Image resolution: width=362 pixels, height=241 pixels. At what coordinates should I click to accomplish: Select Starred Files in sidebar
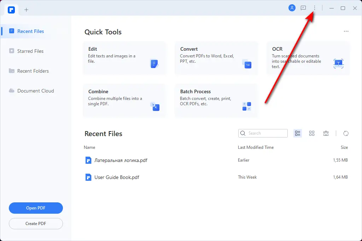click(30, 51)
